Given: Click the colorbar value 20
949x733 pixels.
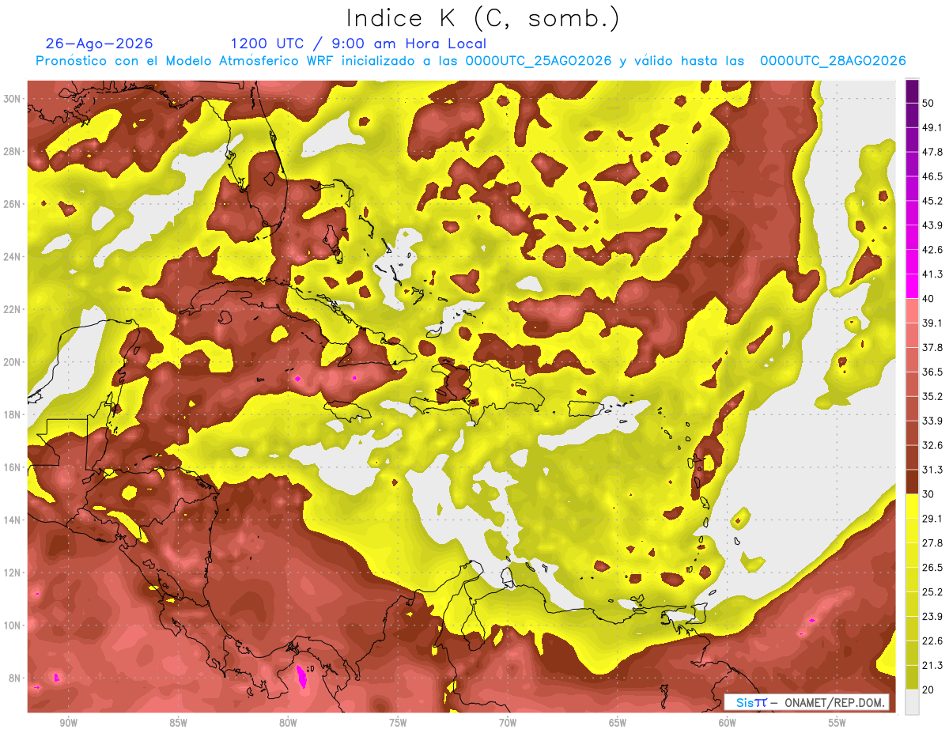Looking at the screenshot, I should pyautogui.click(x=928, y=690).
